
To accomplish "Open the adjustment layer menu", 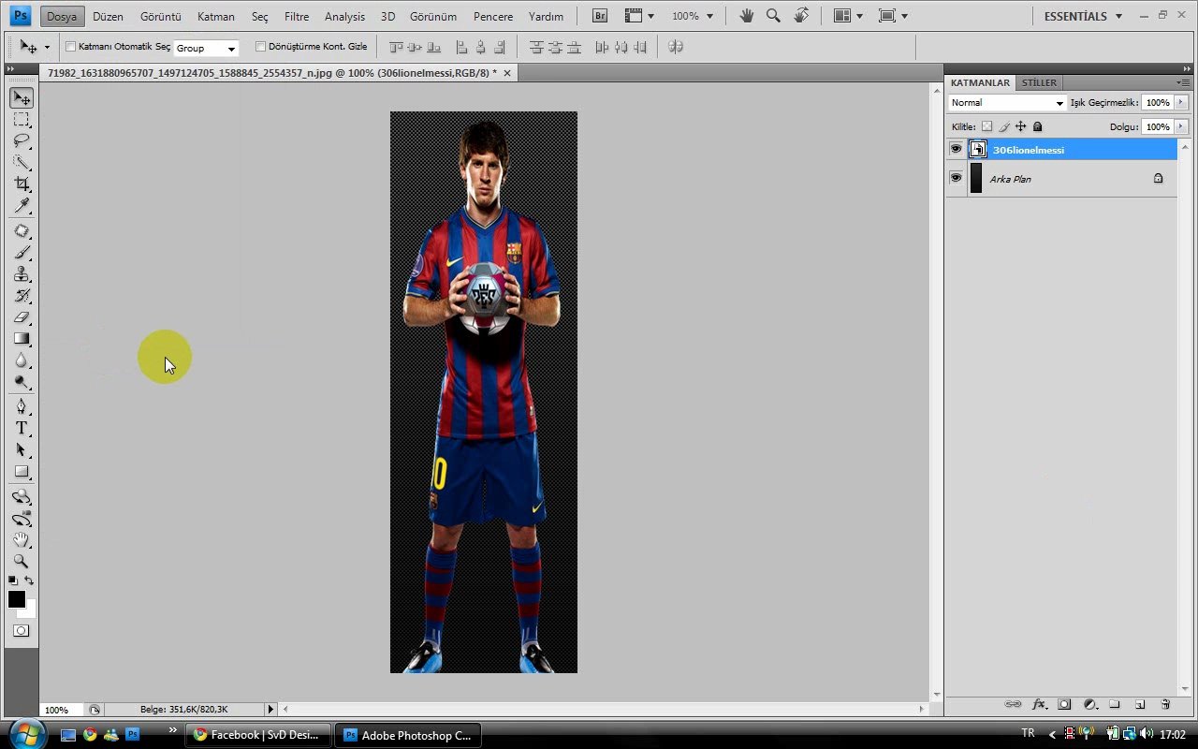I will click(x=1089, y=704).
